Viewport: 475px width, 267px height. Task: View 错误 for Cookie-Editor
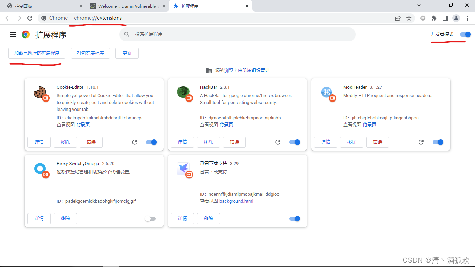click(91, 142)
